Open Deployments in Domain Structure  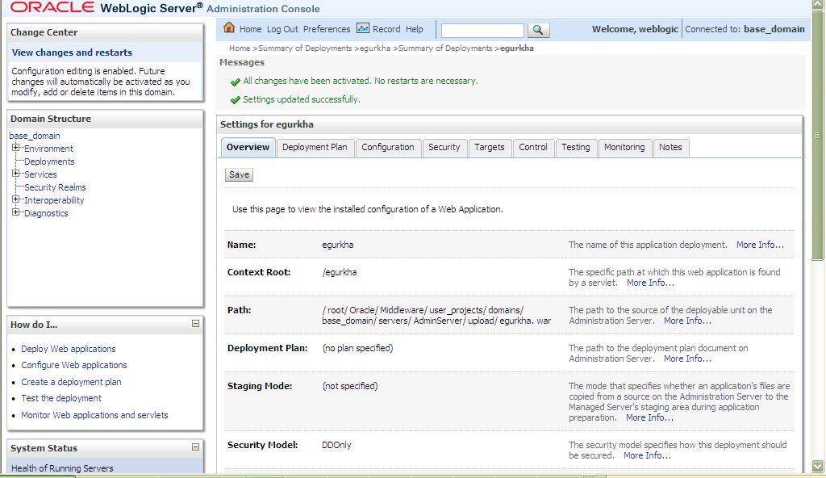(49, 161)
